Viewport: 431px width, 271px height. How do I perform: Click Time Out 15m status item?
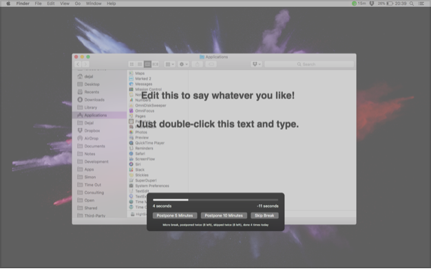click(359, 3)
